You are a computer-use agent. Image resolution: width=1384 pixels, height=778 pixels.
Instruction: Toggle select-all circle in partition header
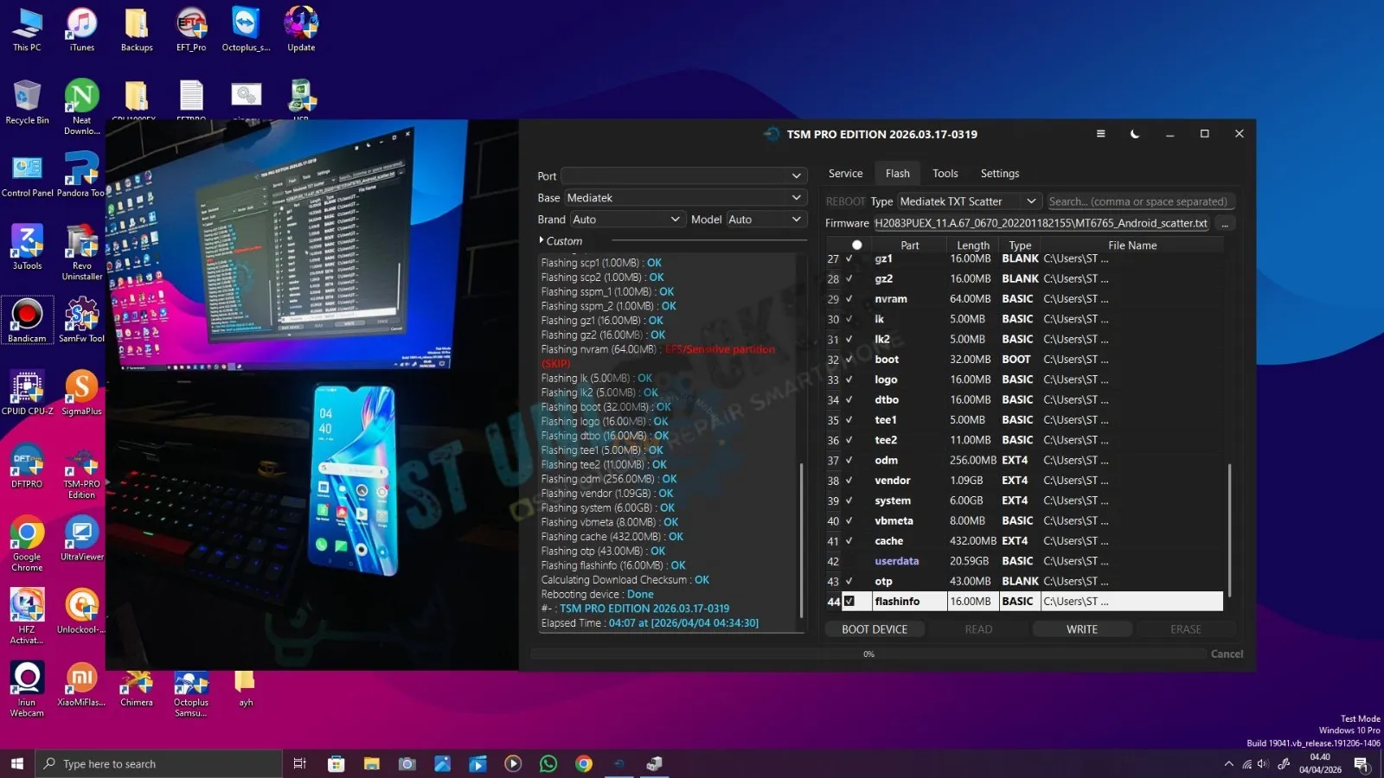coord(856,246)
